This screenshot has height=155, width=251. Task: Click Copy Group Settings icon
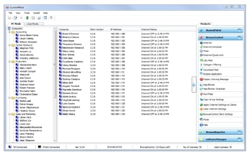point(201,100)
